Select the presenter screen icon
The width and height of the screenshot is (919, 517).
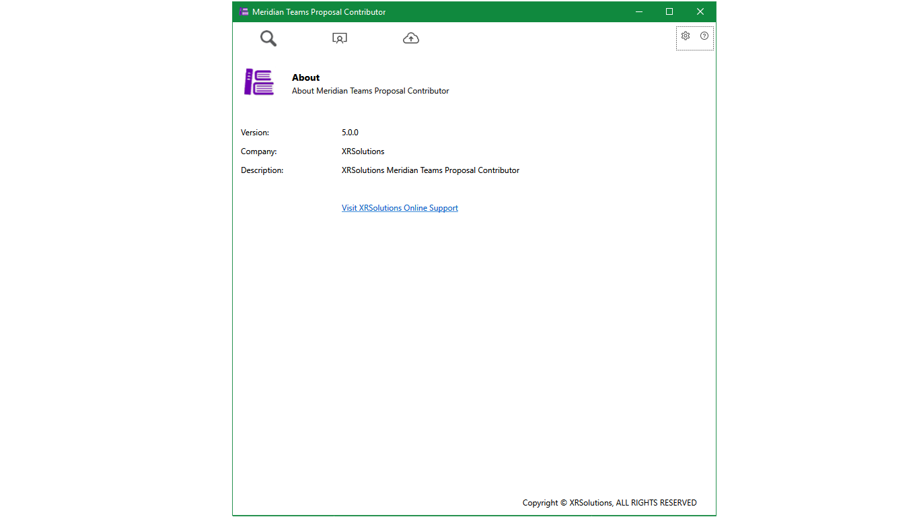[x=340, y=38]
